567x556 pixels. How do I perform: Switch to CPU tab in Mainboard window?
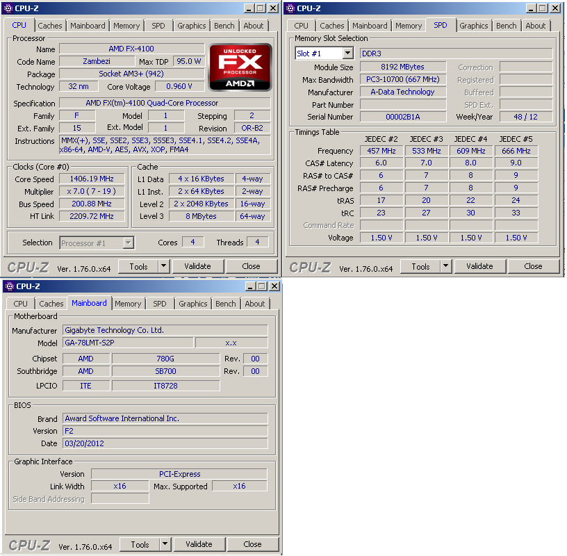coord(20,304)
